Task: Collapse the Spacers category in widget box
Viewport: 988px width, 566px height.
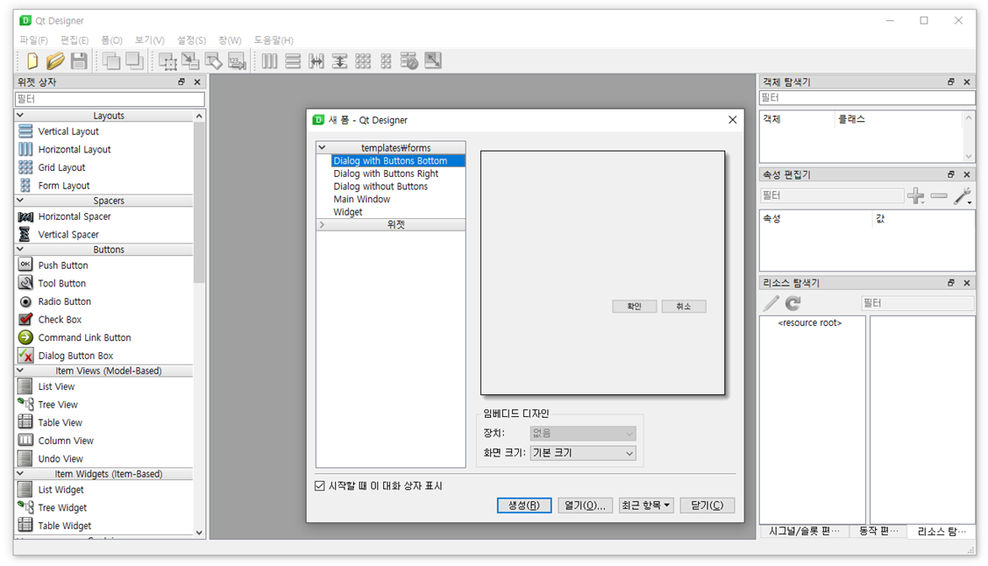Action: coord(19,201)
